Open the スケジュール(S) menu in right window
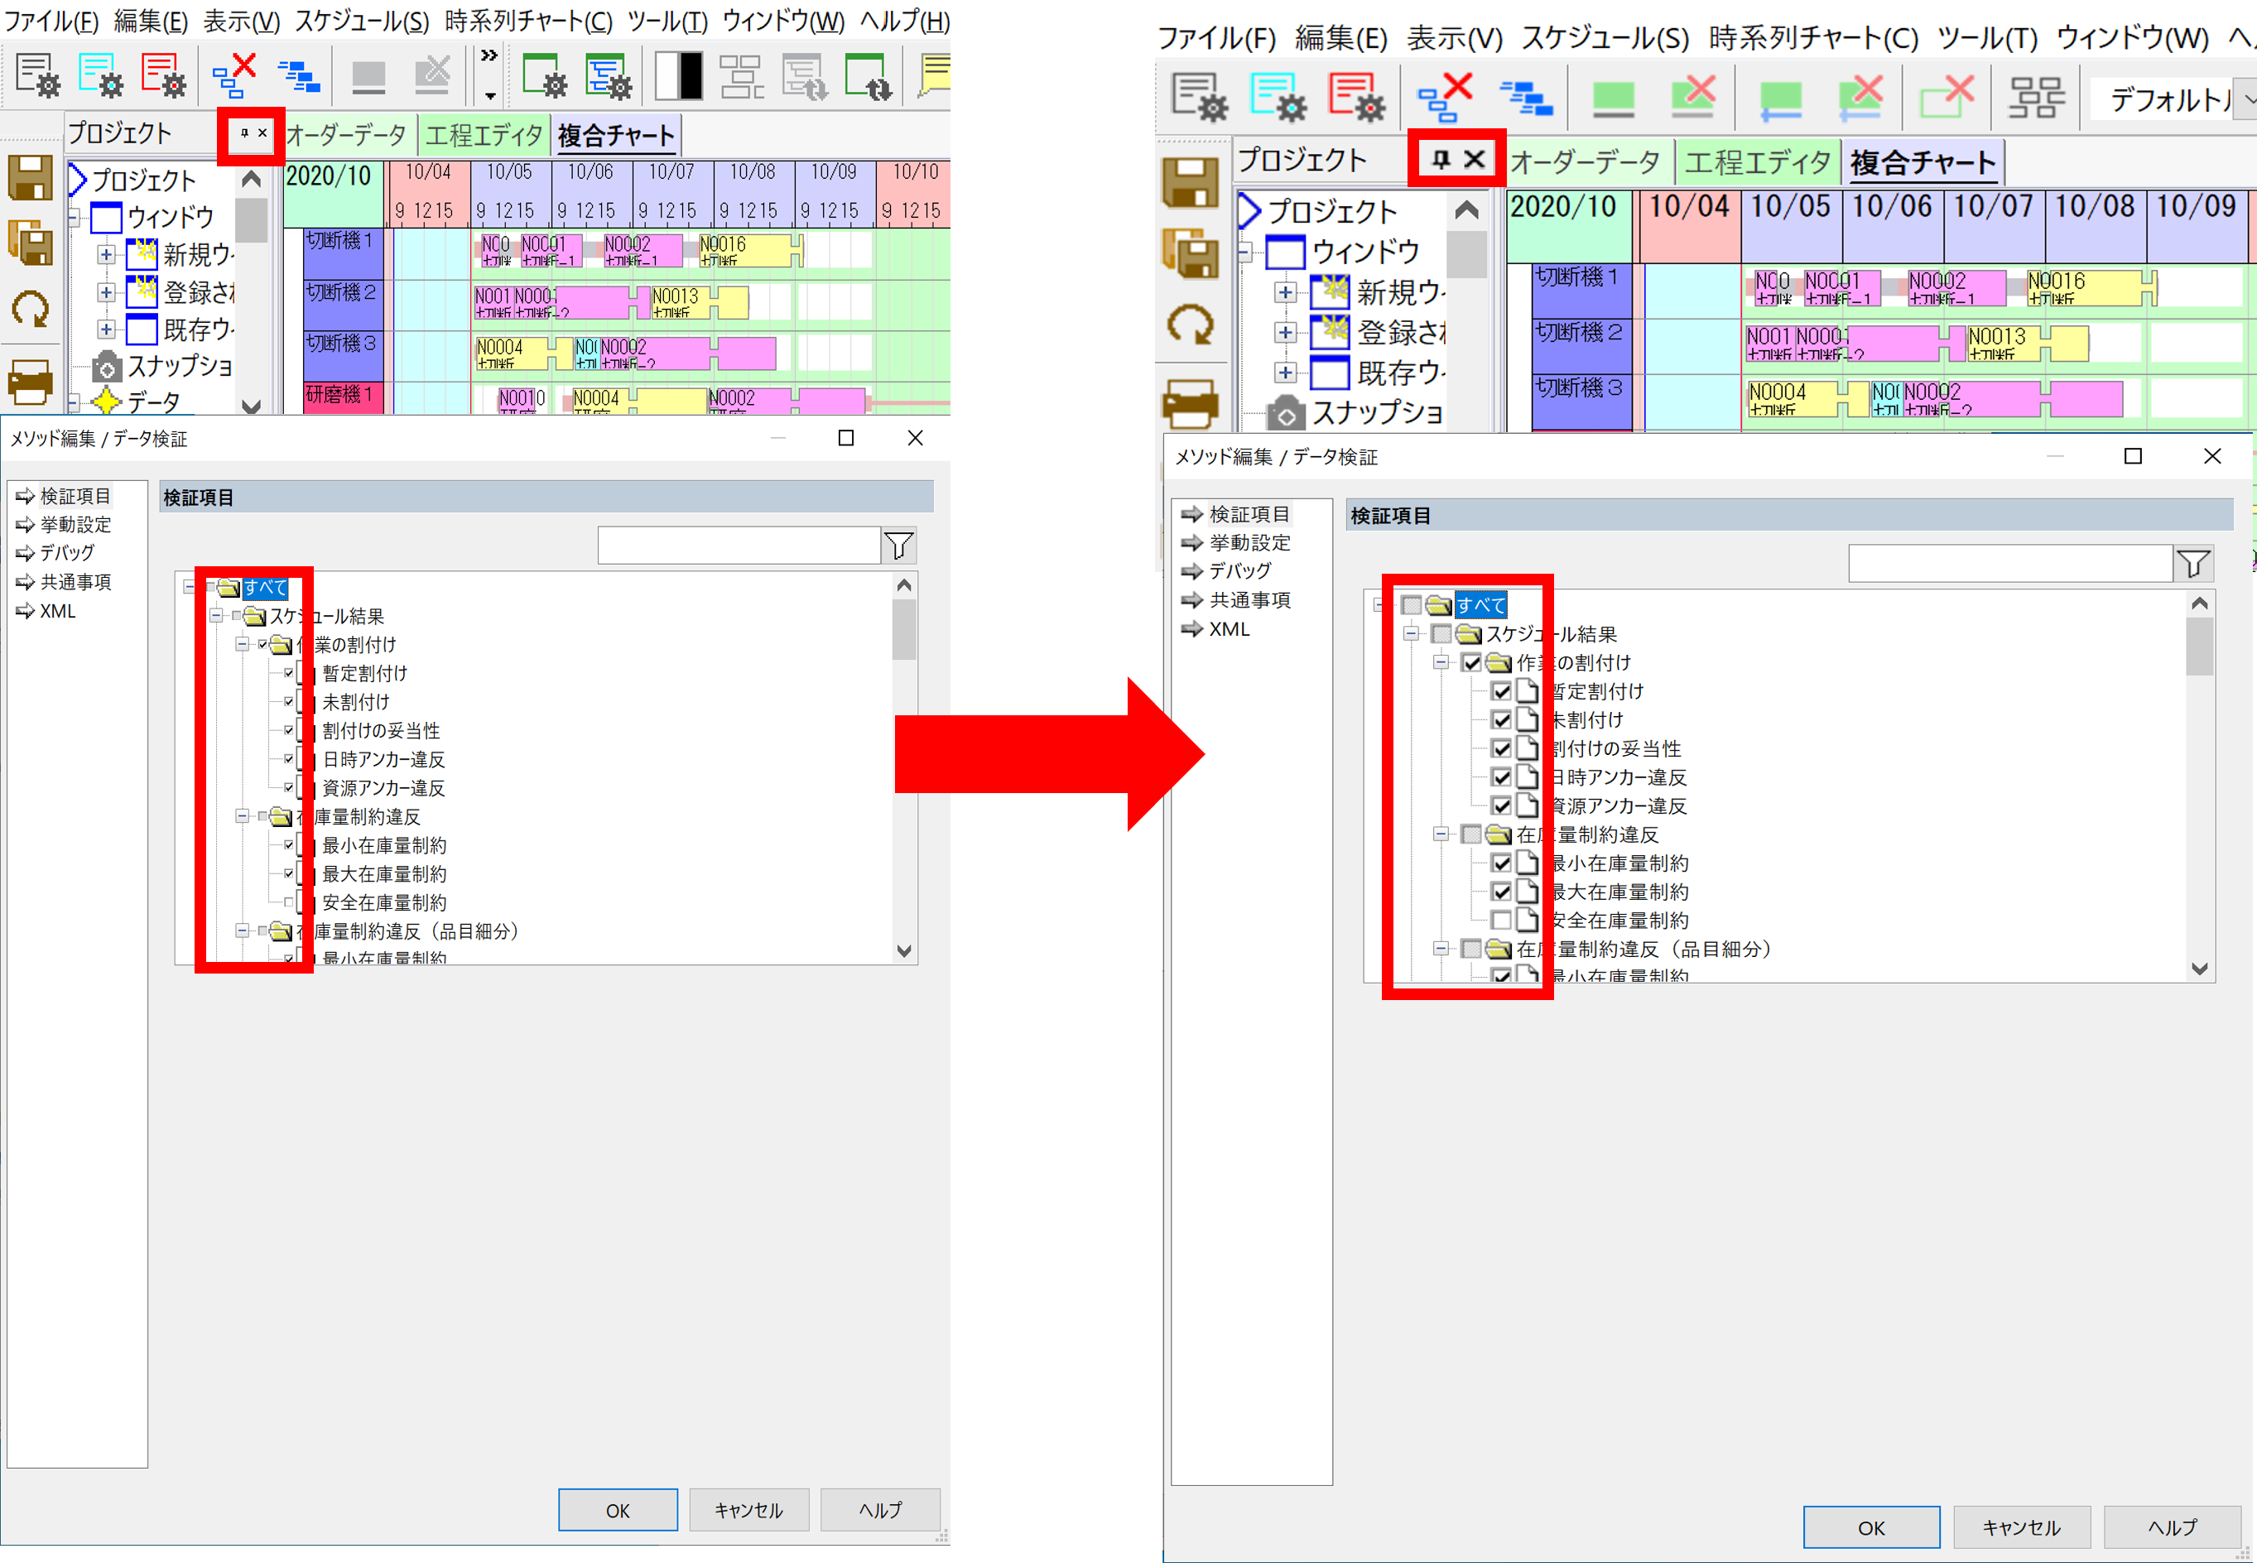The width and height of the screenshot is (2257, 1563). 1604,38
